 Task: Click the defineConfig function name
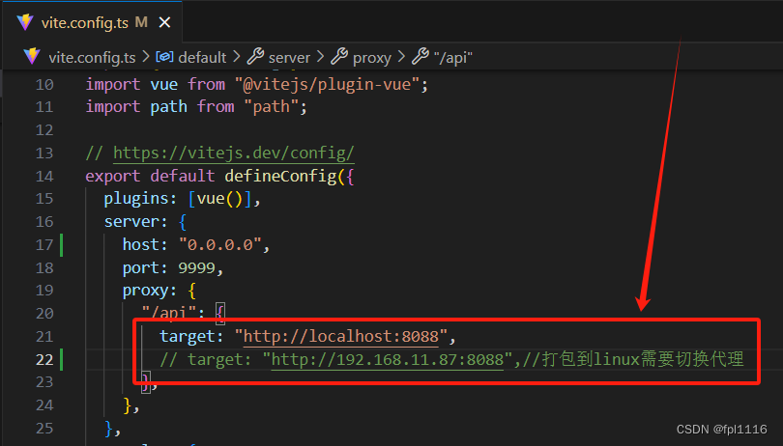coord(280,176)
